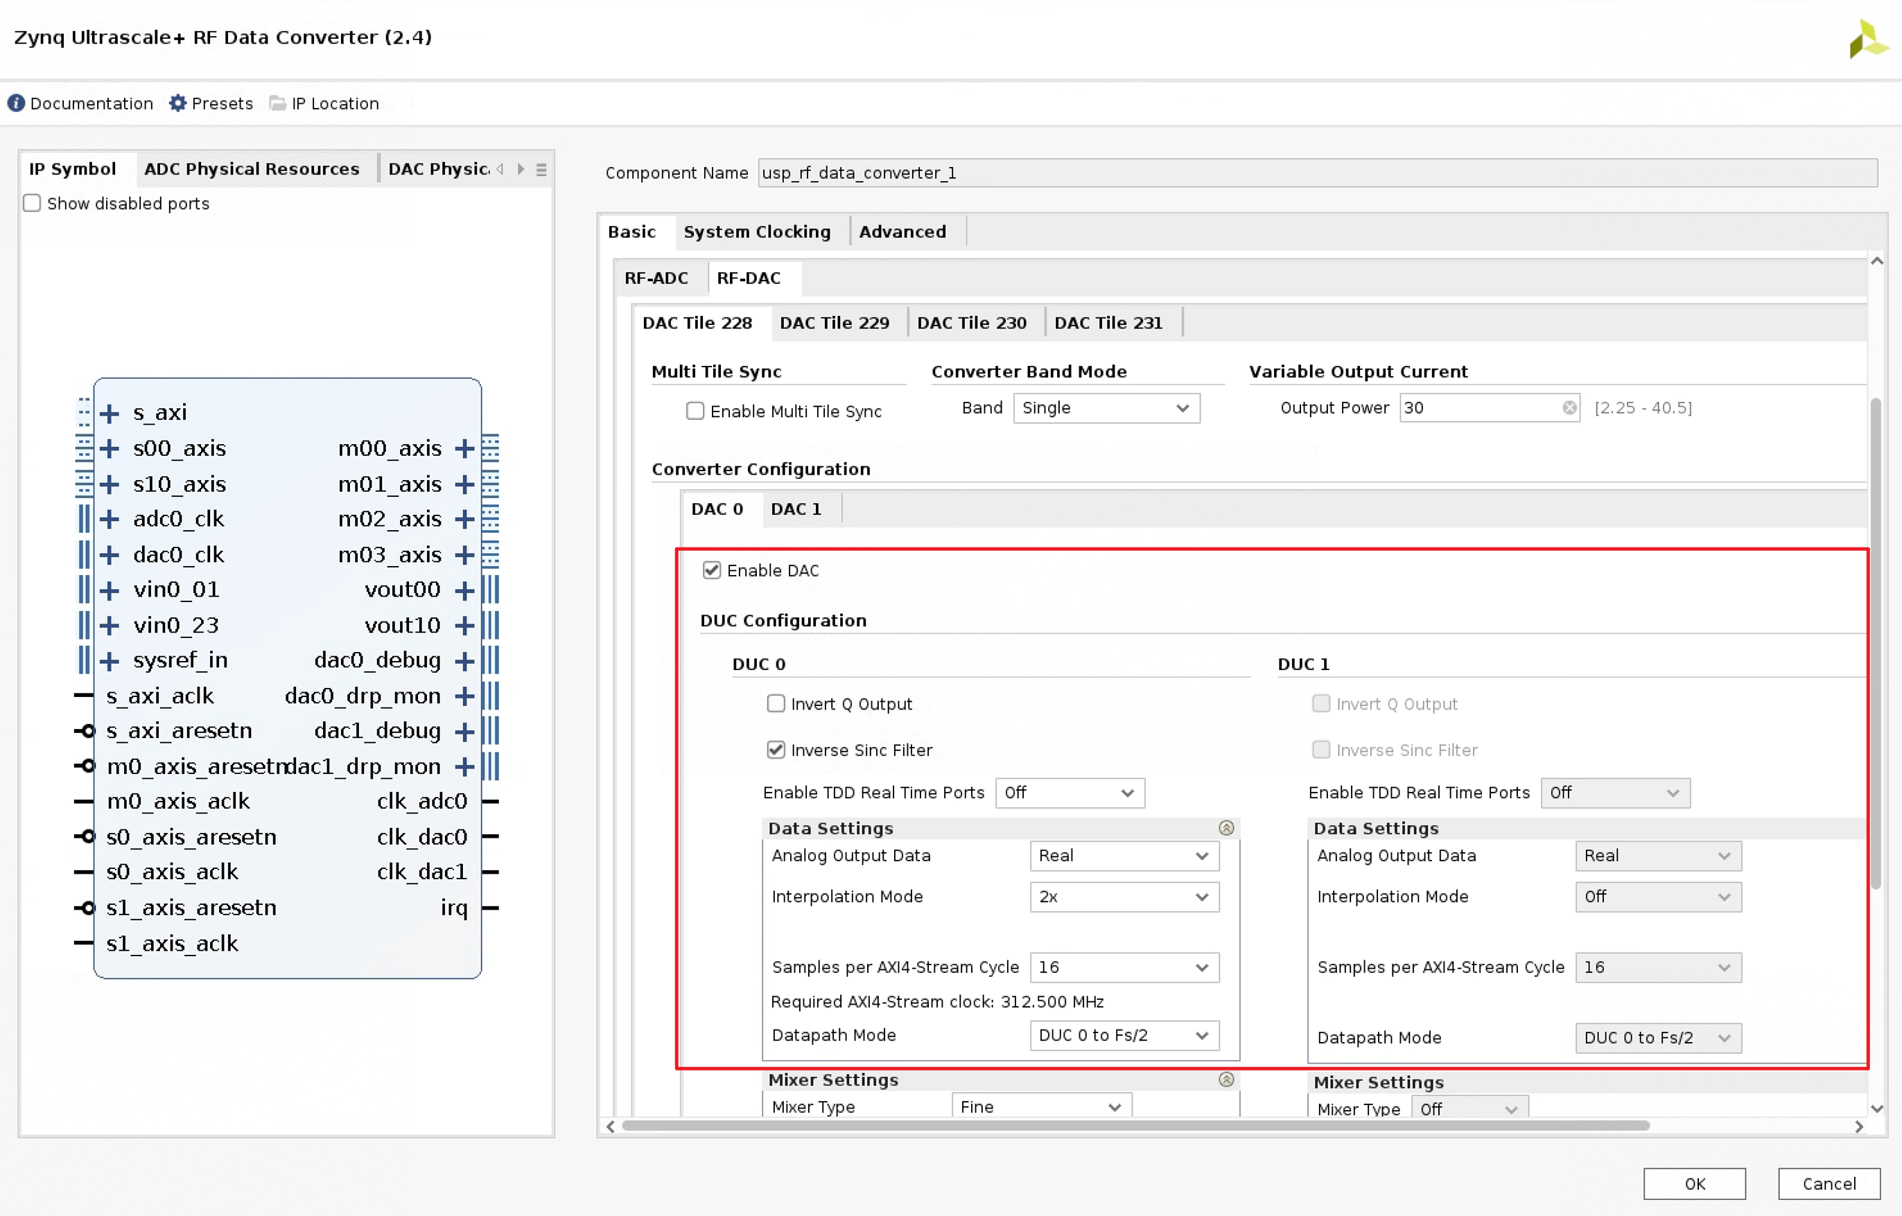Open the Band mode dropdown

click(x=1106, y=408)
